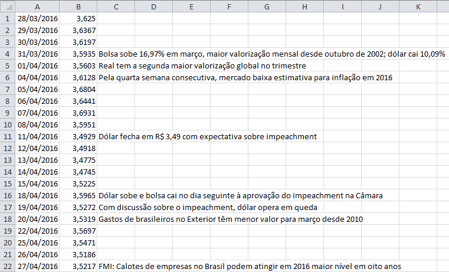The height and width of the screenshot is (272, 449).
Task: Select row 22 header
Action: (8, 266)
